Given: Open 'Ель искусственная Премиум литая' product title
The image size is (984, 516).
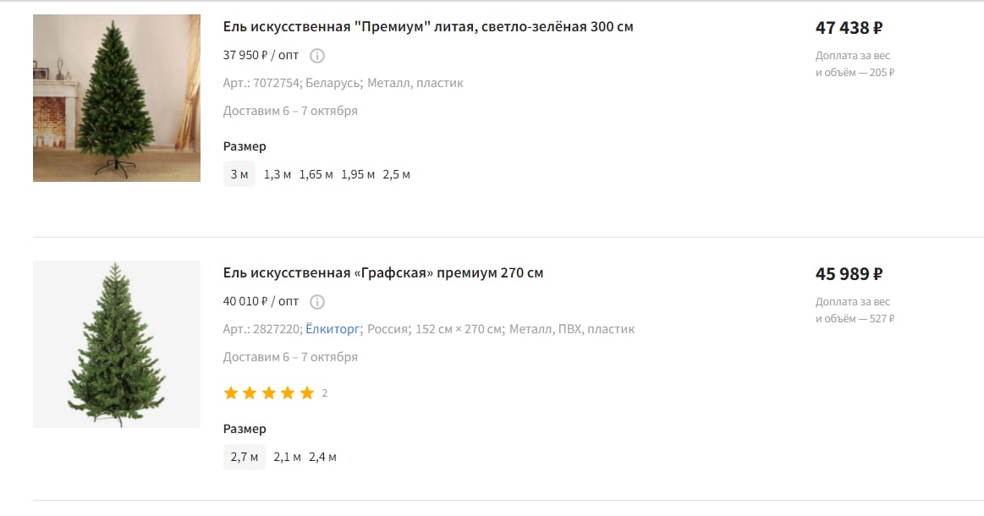Looking at the screenshot, I should 428,27.
